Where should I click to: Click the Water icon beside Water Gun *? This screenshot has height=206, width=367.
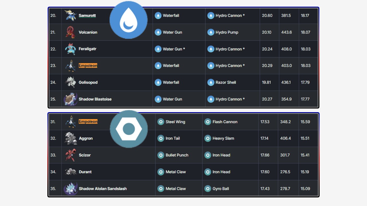(158, 49)
